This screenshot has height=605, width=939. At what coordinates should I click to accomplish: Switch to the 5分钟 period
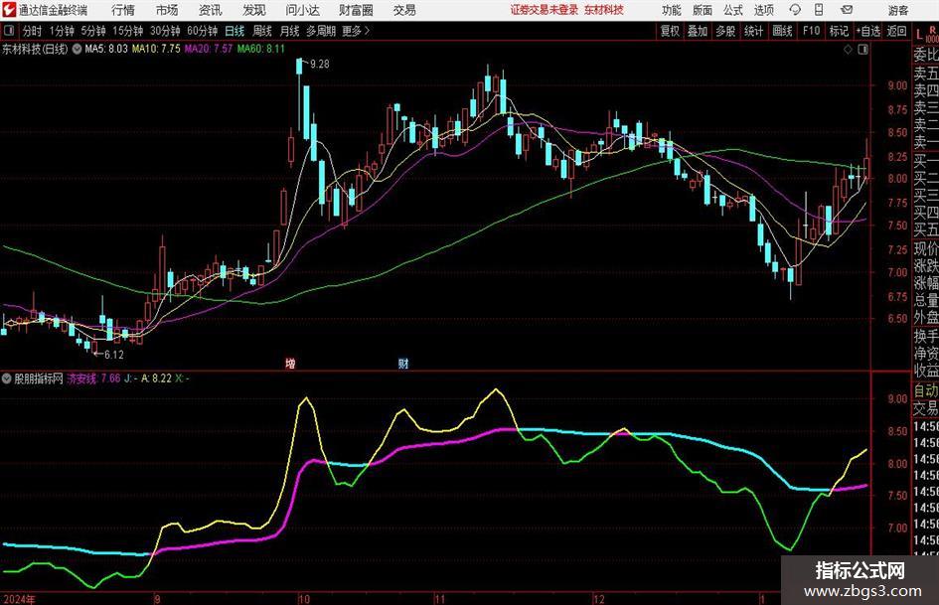tap(92, 31)
